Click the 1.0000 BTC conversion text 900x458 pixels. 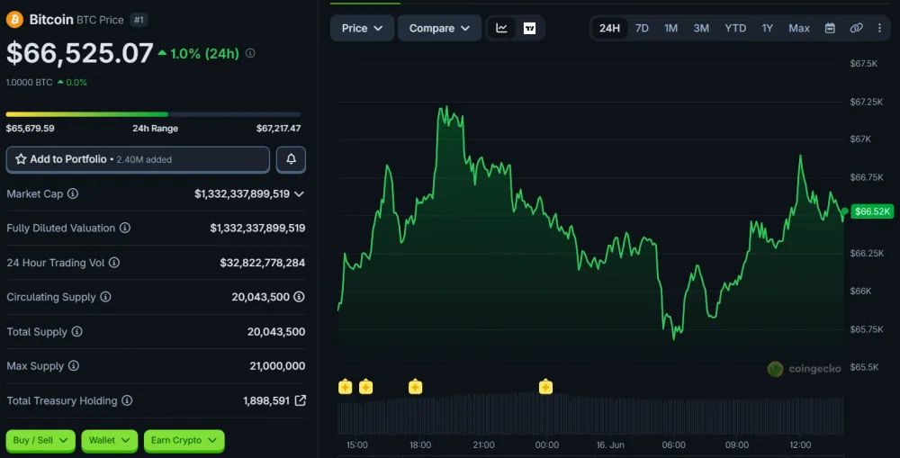click(30, 82)
